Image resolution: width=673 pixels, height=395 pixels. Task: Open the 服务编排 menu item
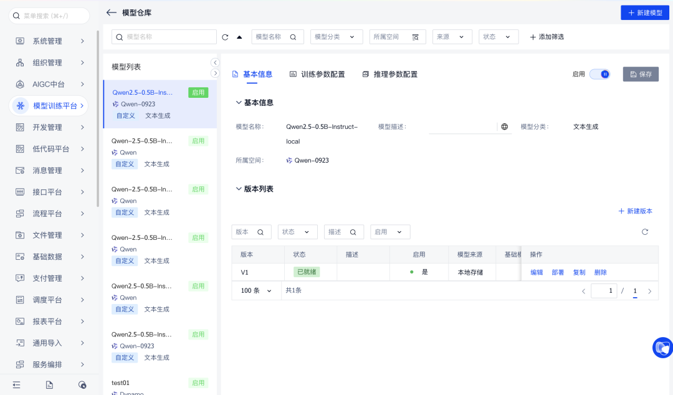pyautogui.click(x=50, y=364)
